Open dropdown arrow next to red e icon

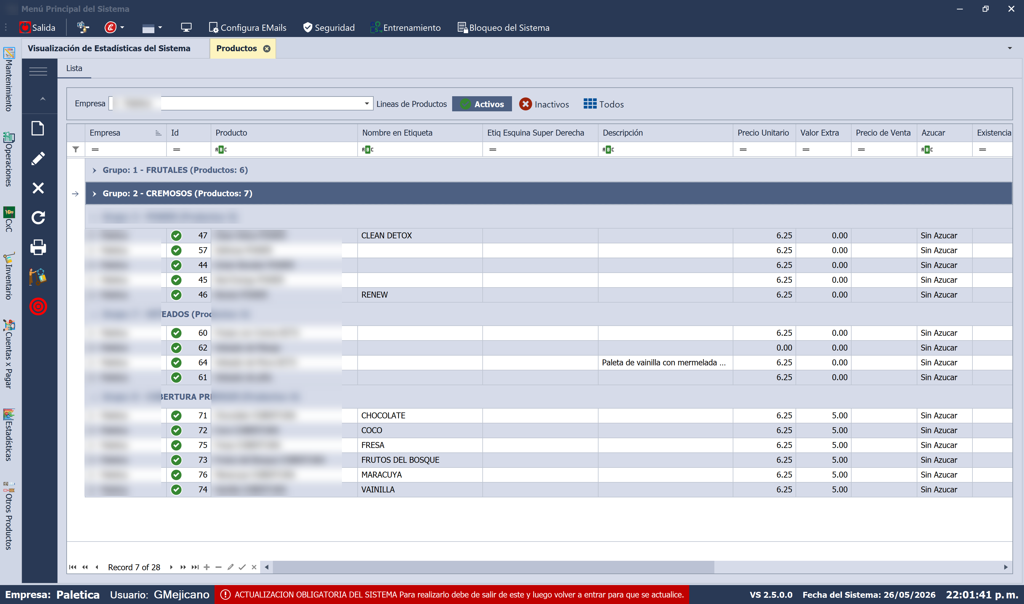[122, 28]
